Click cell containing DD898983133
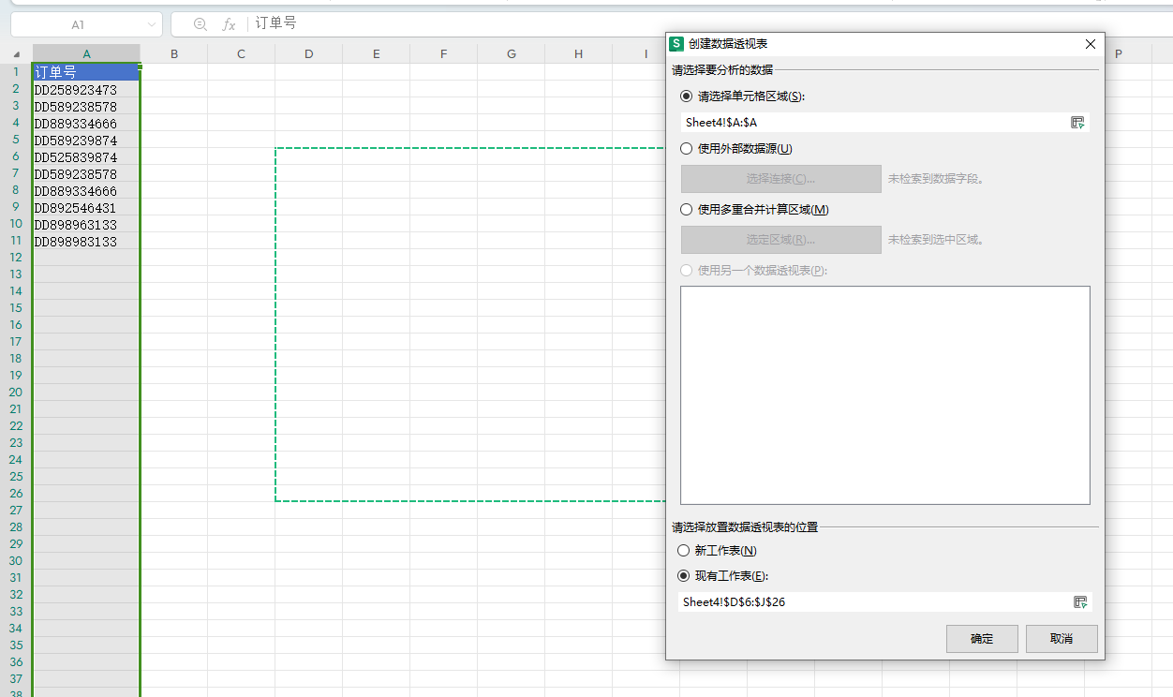The width and height of the screenshot is (1173, 697). point(86,241)
